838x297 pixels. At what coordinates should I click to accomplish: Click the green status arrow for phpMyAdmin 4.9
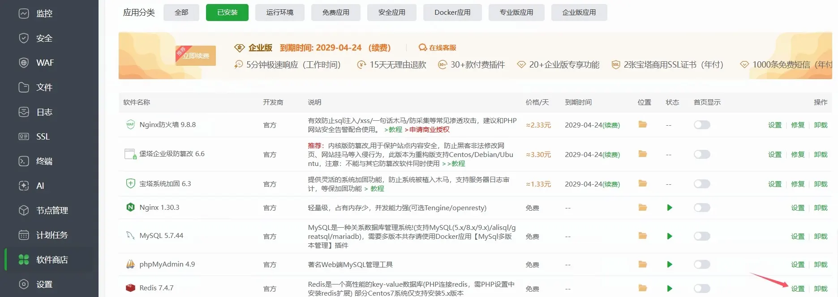(x=670, y=264)
